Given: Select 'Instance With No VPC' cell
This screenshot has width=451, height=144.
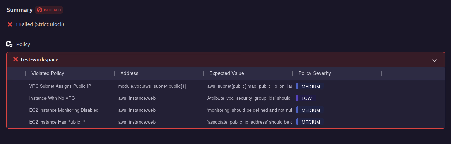Looking at the screenshot, I should (52, 98).
